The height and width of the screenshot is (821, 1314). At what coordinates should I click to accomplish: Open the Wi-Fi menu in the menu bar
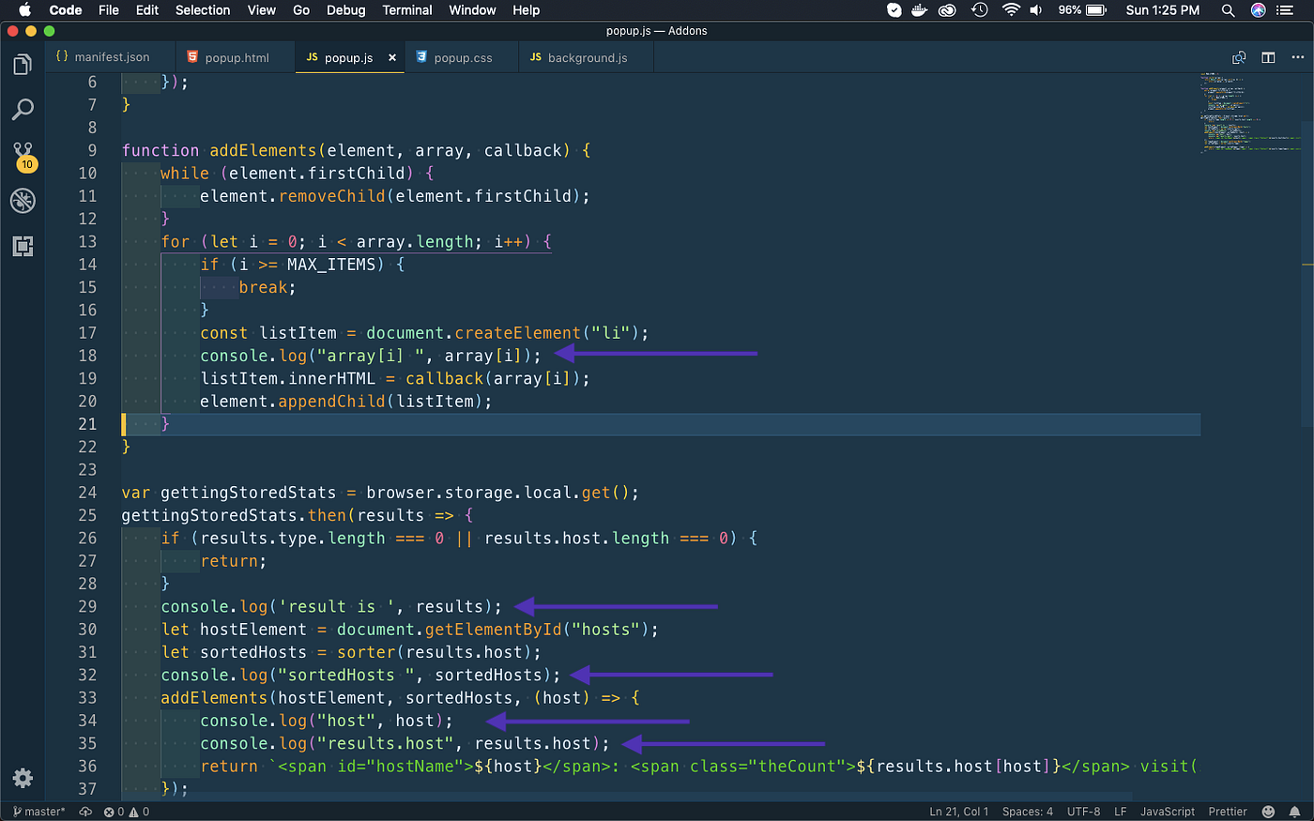click(x=1010, y=10)
